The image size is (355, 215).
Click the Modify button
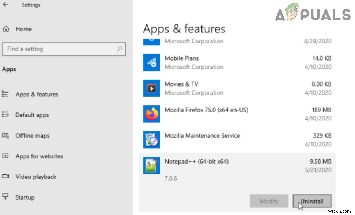(x=269, y=201)
